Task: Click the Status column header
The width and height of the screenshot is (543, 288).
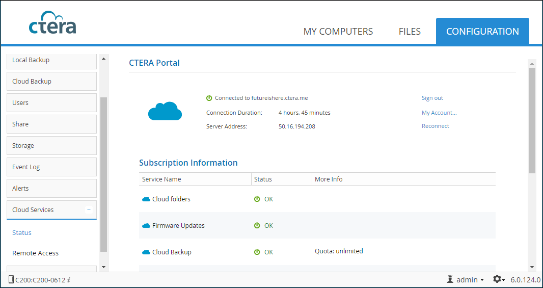Action: 281,179
